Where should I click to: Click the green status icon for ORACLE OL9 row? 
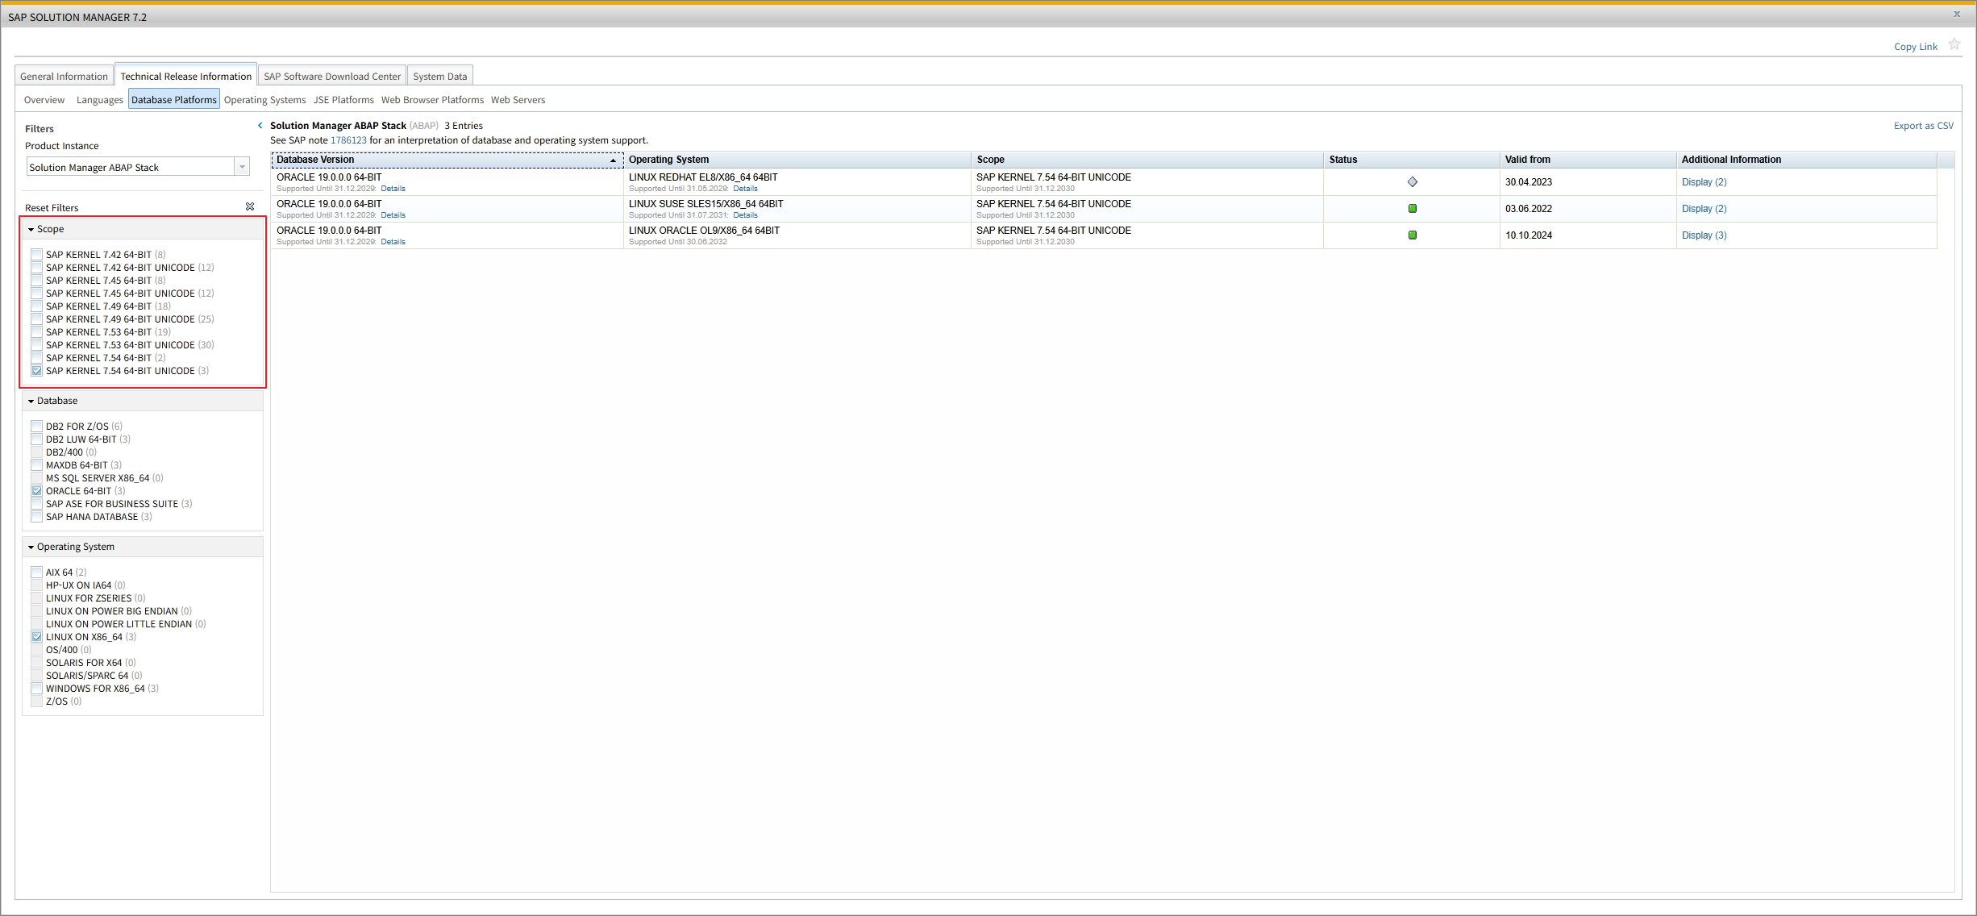(1413, 235)
